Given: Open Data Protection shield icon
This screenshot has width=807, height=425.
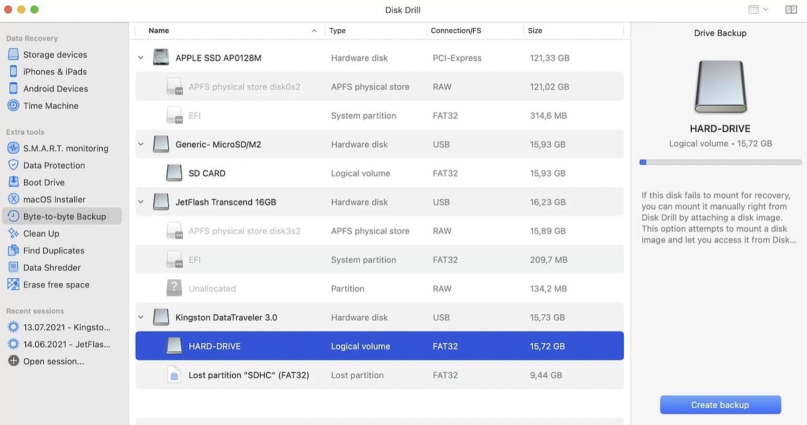Looking at the screenshot, I should point(13,165).
